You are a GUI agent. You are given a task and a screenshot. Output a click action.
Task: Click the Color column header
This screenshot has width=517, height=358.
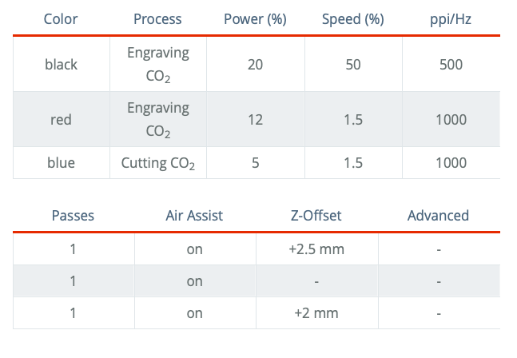61,18
